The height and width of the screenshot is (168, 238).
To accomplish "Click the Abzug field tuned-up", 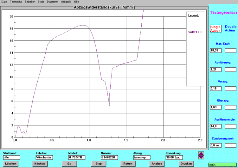I will (x=142, y=157).
